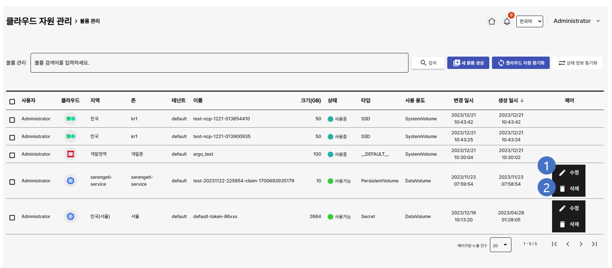The image size is (612, 268).
Task: Open the notification bell icon
Action: 507,21
